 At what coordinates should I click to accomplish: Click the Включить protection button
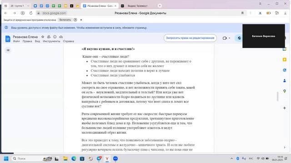point(65,20)
